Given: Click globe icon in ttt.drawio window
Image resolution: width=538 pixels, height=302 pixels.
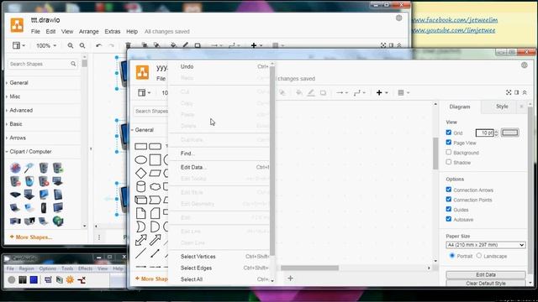Looking at the screenshot, I should tap(398, 18).
